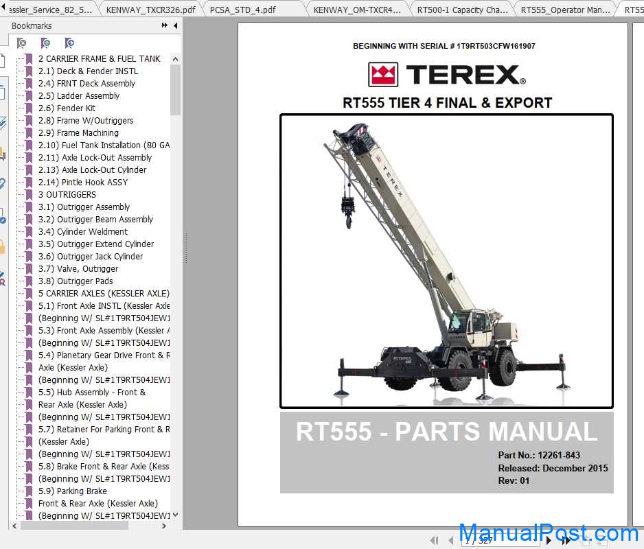Select the '2.5) Ladder Assembly' bookmark

pyautogui.click(x=79, y=95)
